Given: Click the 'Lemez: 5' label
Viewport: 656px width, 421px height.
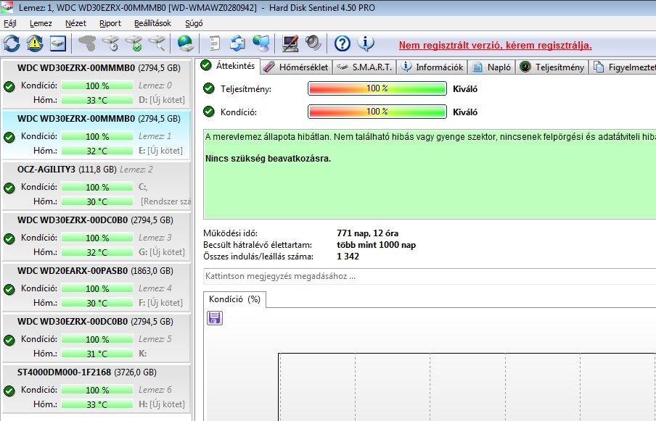Looking at the screenshot, I should coord(155,338).
